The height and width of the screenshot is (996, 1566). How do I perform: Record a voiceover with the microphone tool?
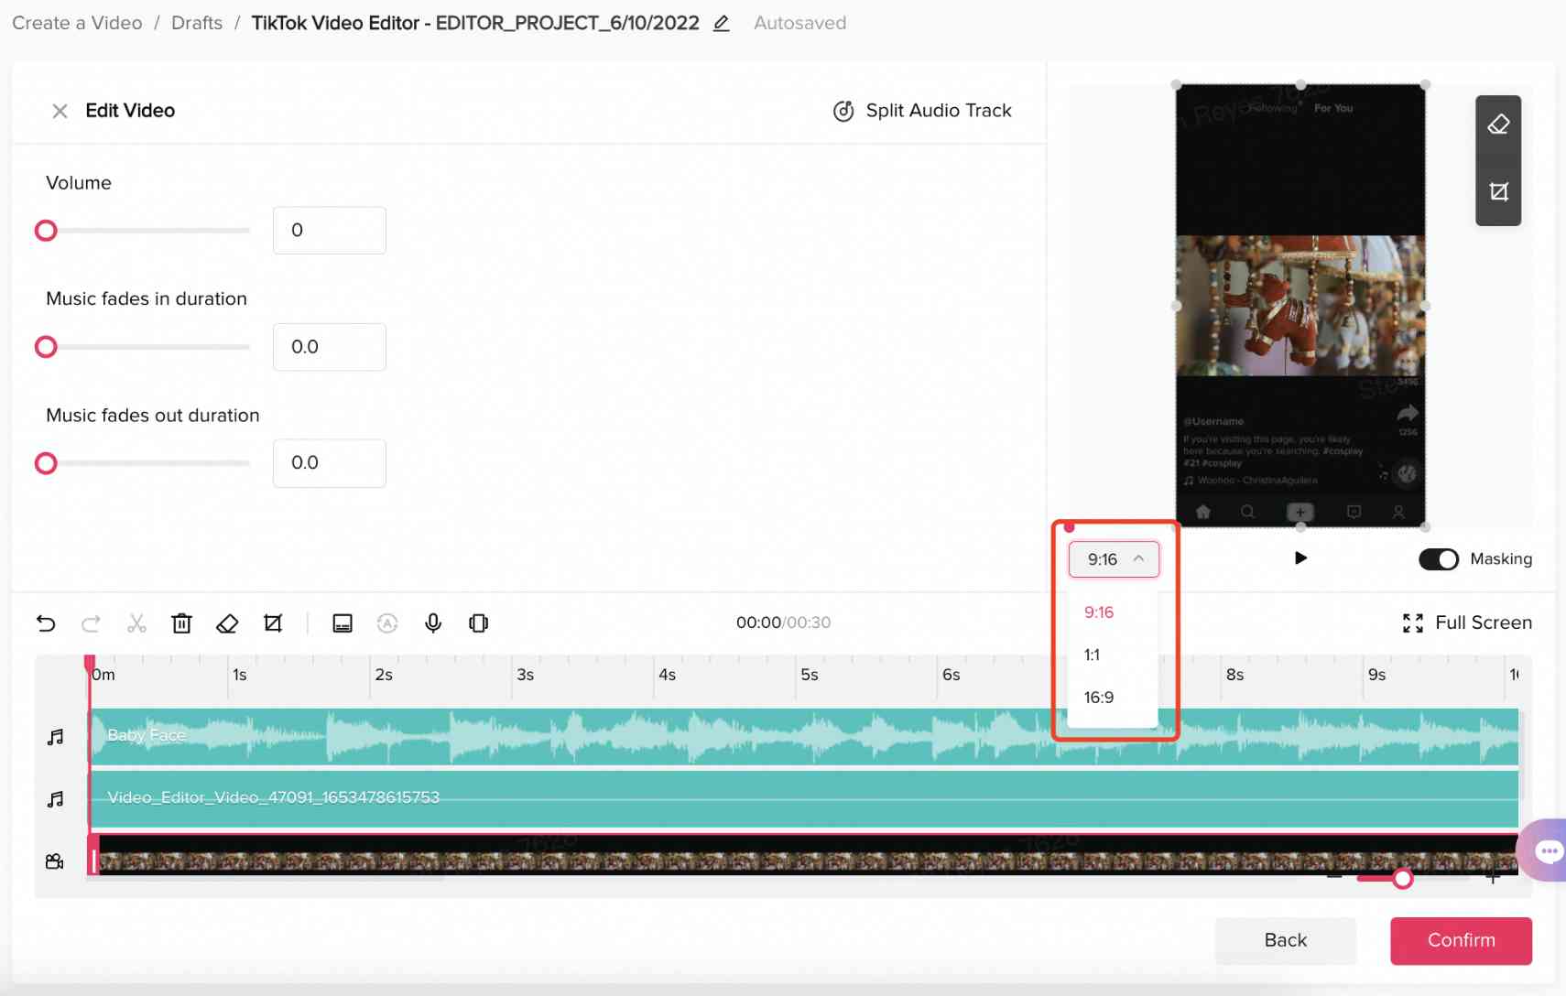pos(432,623)
